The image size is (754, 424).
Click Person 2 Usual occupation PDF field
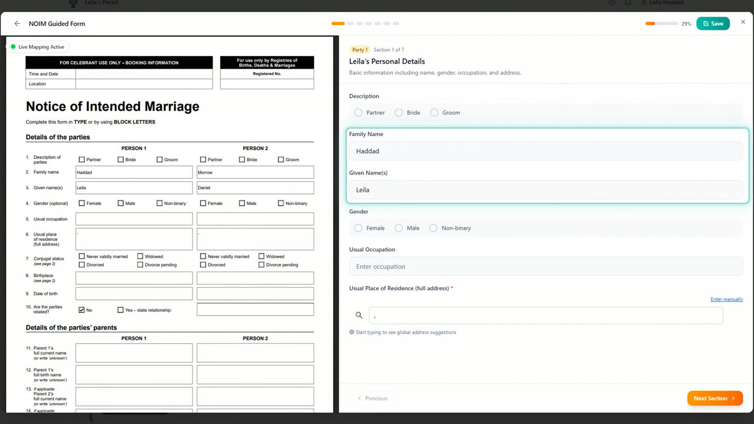point(255,219)
